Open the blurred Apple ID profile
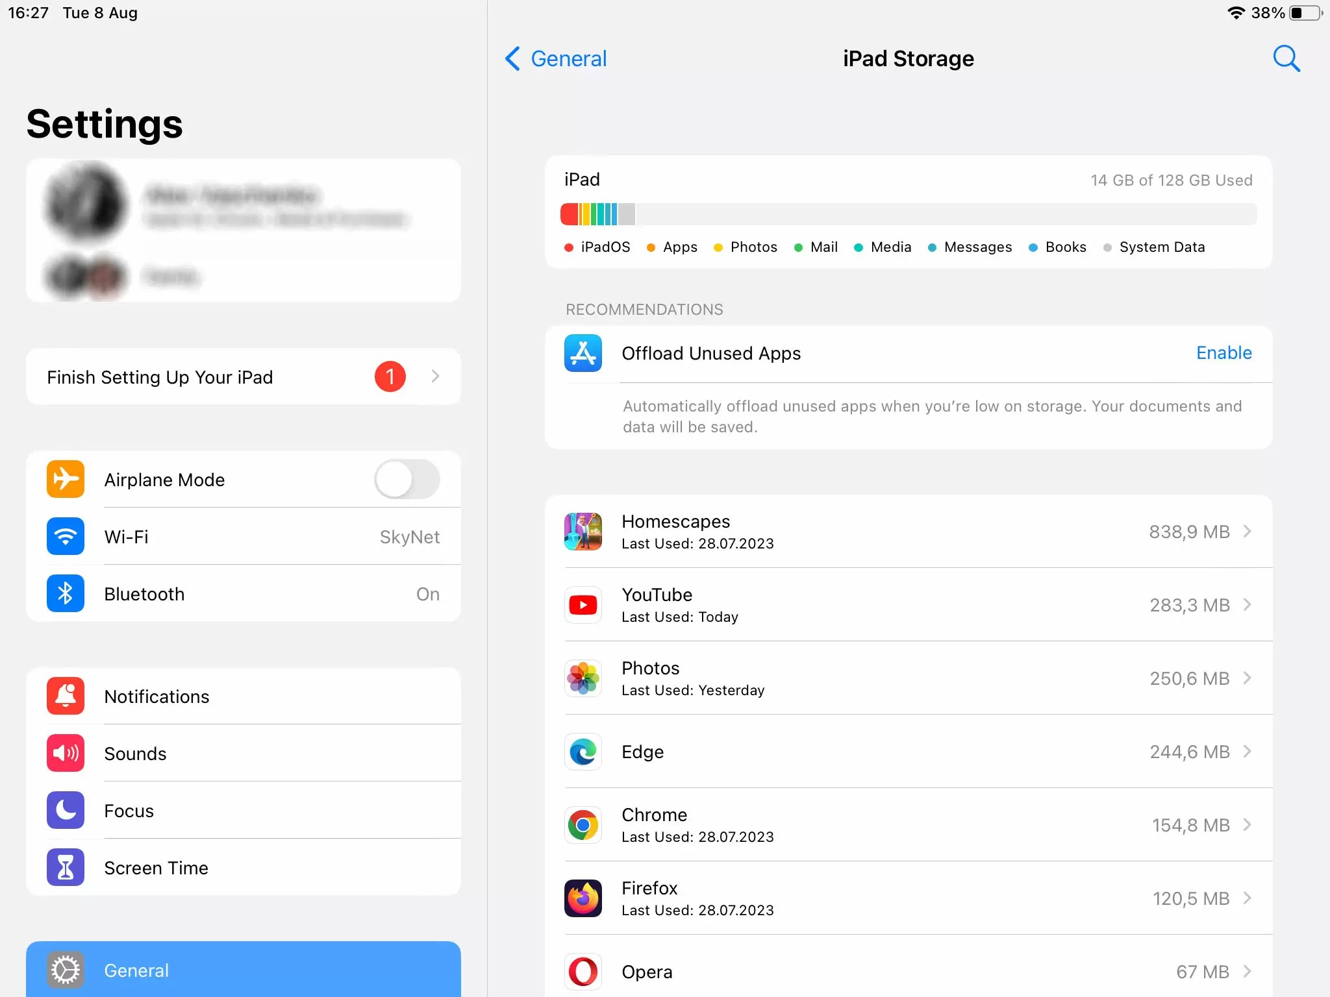 (x=244, y=204)
